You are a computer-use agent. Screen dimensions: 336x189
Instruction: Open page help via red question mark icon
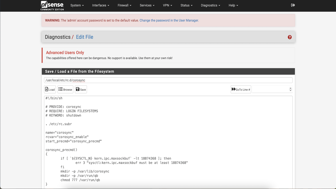click(290, 37)
